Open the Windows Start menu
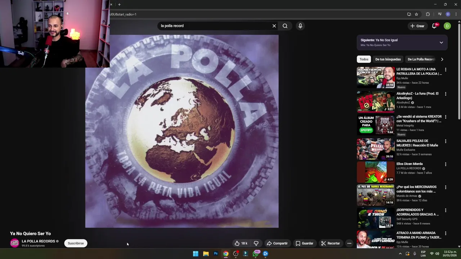The image size is (461, 259). point(196,254)
